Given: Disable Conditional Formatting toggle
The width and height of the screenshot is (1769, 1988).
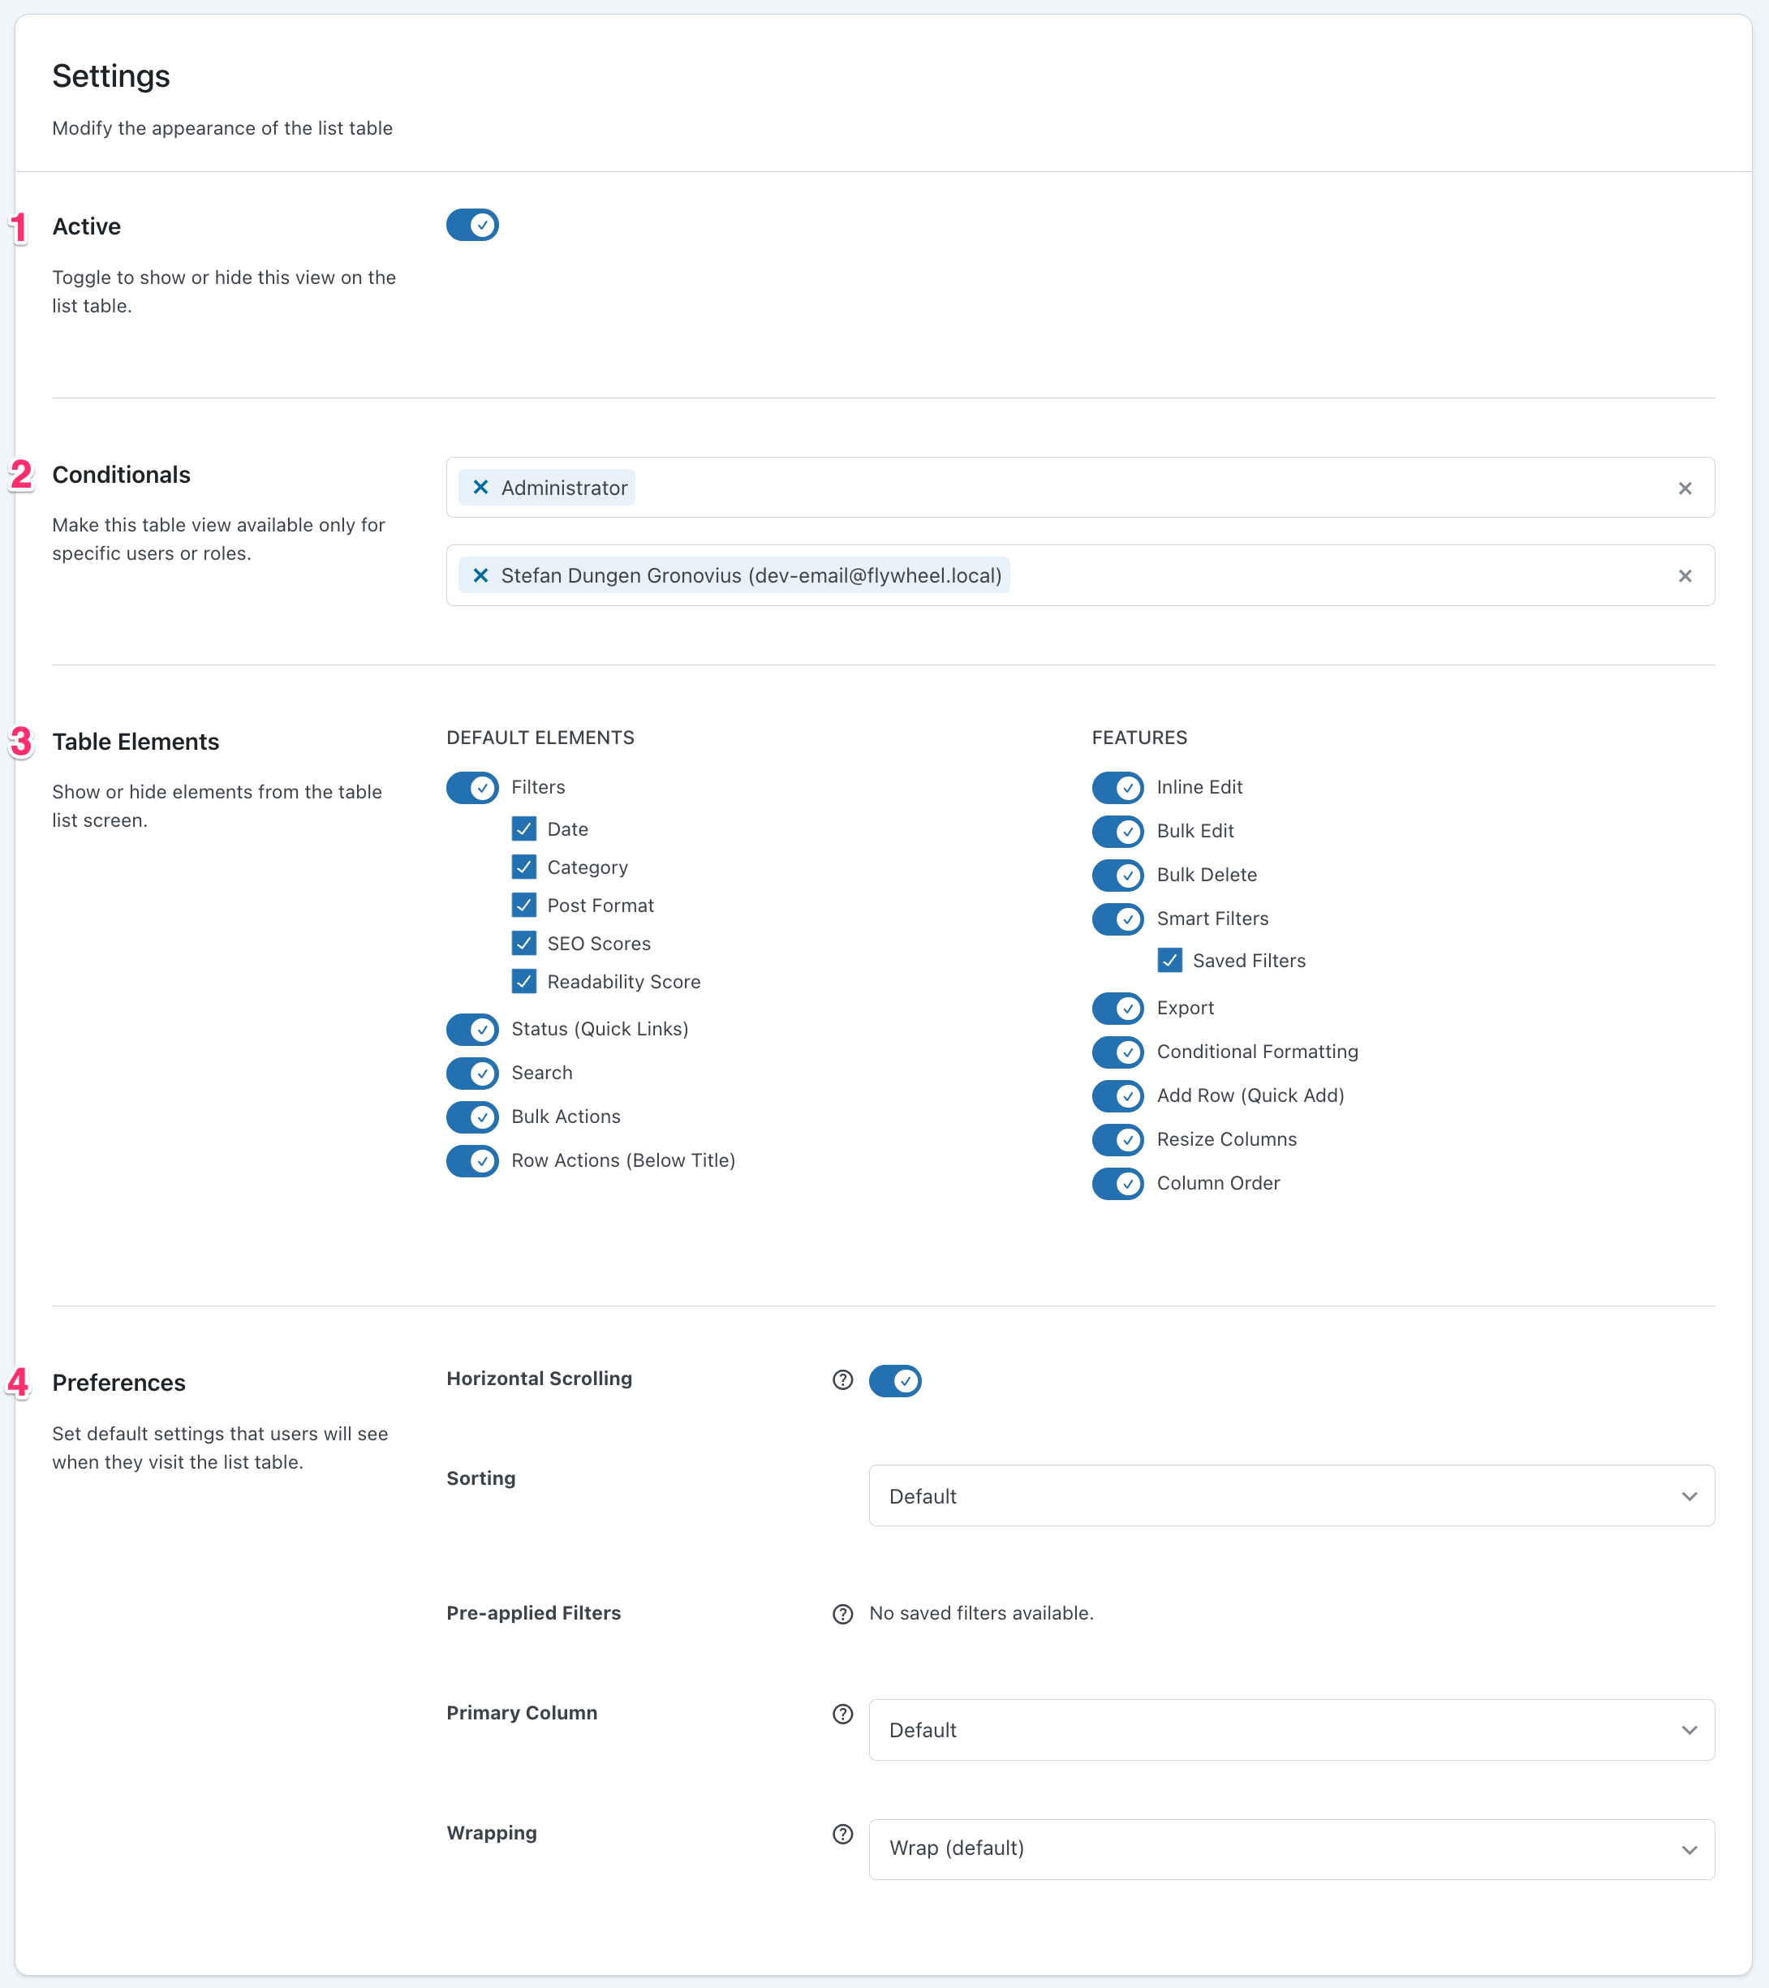Looking at the screenshot, I should pyautogui.click(x=1117, y=1052).
